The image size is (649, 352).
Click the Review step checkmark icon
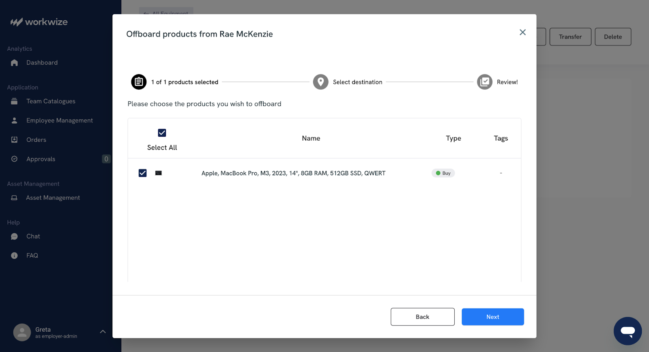click(484, 82)
